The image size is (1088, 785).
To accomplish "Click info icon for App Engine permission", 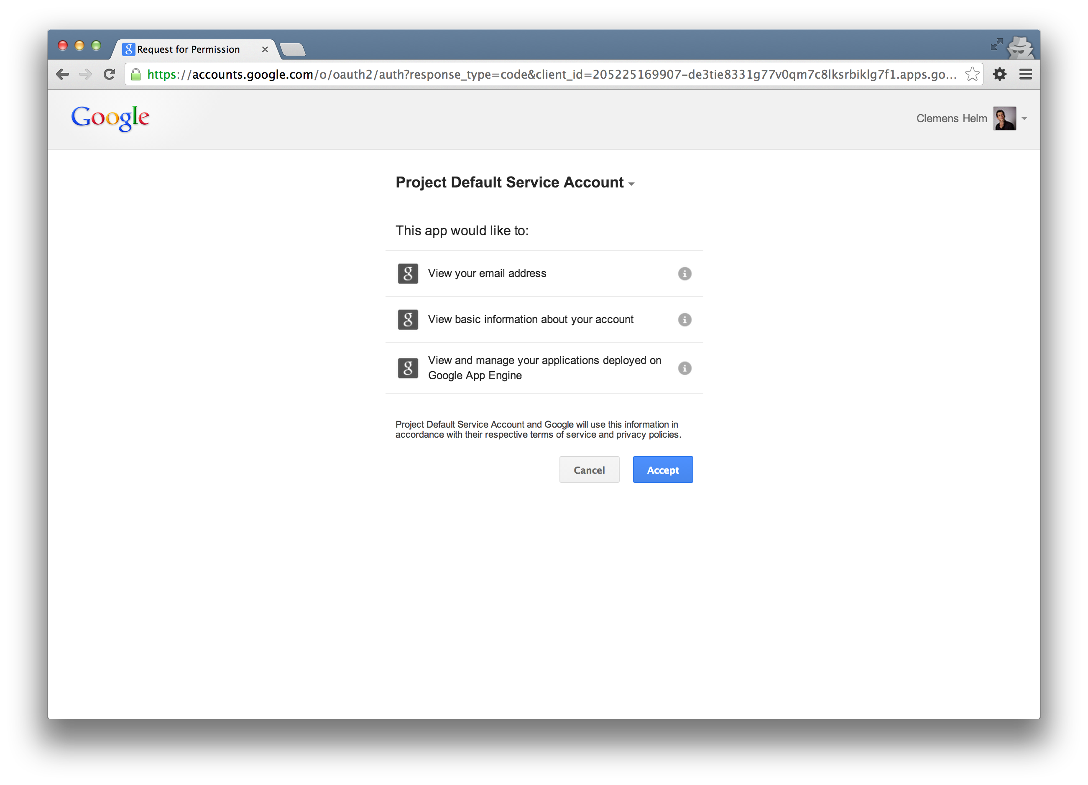I will coord(684,368).
